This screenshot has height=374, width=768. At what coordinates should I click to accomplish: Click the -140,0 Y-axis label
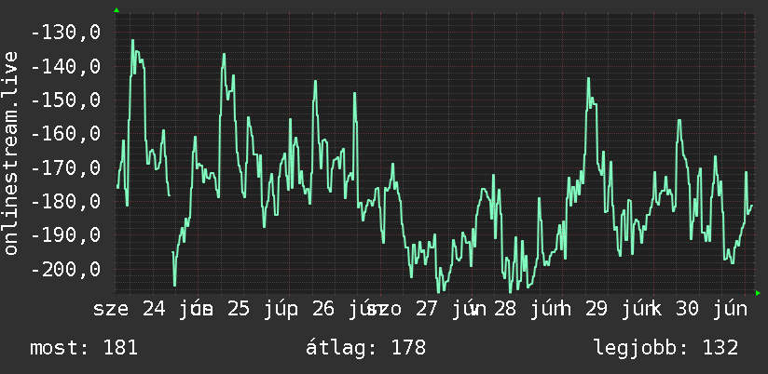[x=65, y=66]
